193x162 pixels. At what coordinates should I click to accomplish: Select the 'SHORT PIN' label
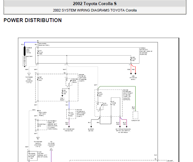click(42, 125)
